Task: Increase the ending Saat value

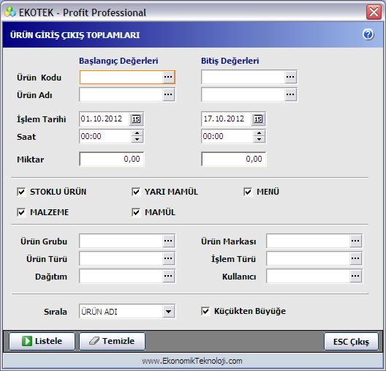Action: tap(259, 133)
